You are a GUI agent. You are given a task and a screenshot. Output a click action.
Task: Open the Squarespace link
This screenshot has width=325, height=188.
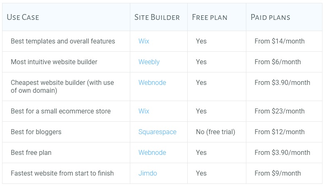157,132
